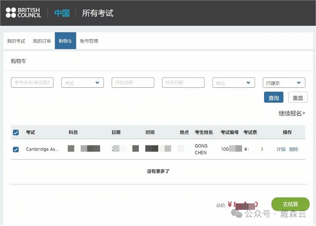Click the 考试编号 column header
The height and width of the screenshot is (226, 316).
[x=229, y=132]
